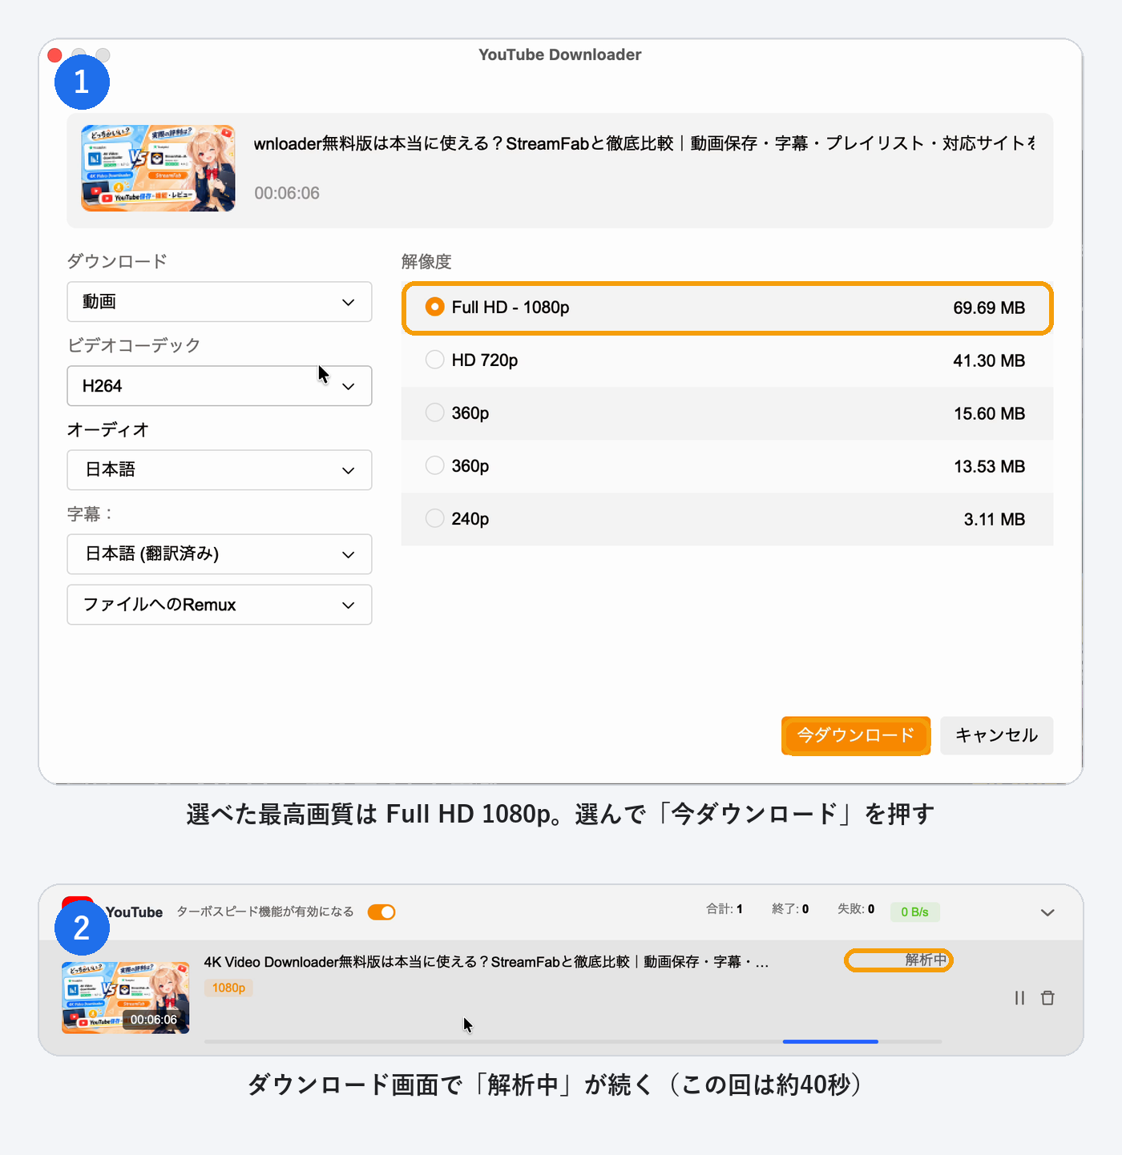Viewport: 1122px width, 1155px height.
Task: Click the YouTube group label
Action: pos(134,912)
